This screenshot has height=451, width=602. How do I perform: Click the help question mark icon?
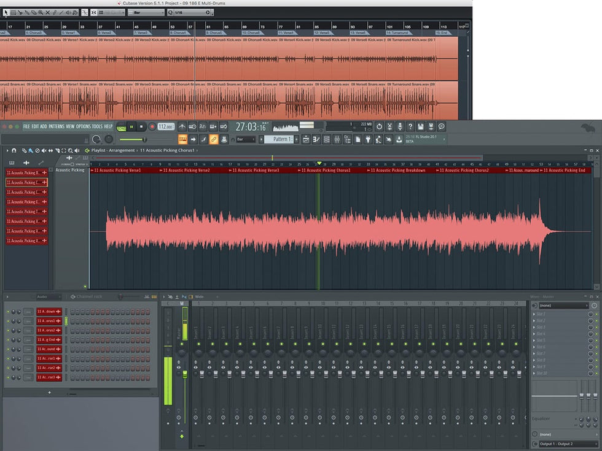tap(410, 126)
